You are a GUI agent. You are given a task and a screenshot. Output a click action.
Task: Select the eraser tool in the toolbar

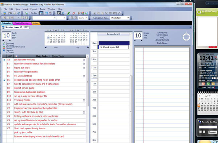point(74,13)
